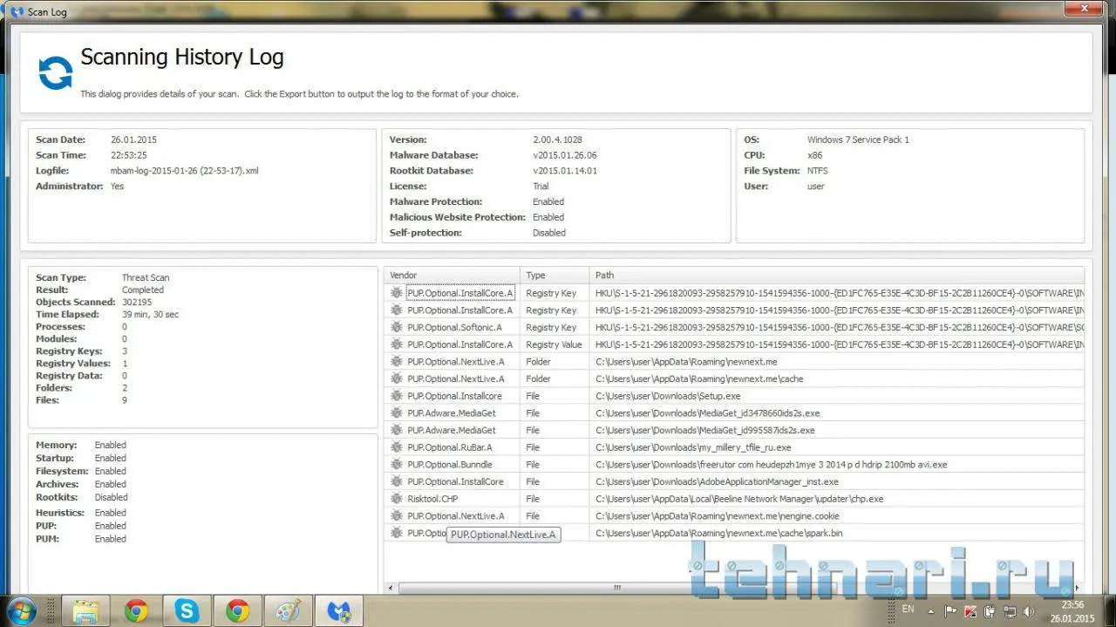Select the PUP.Optional.Softonic.A vendor cell
This screenshot has width=1116, height=627.
[454, 327]
